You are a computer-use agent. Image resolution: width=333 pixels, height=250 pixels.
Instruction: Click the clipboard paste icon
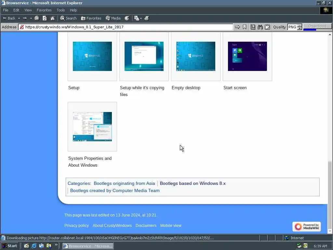pyautogui.click(x=267, y=27)
